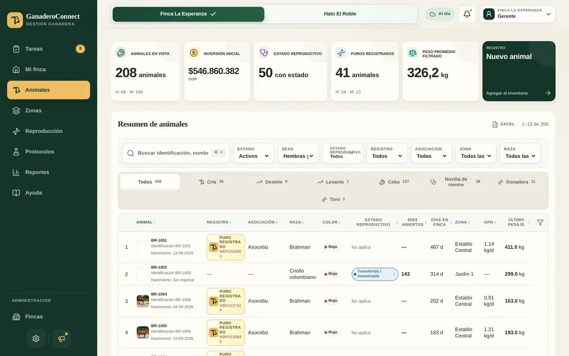Open the Fincas administration page
Screen dimensions: 569x356
49,317
